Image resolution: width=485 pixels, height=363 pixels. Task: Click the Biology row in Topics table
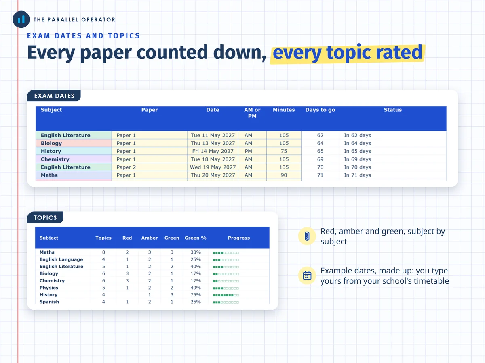(x=152, y=273)
